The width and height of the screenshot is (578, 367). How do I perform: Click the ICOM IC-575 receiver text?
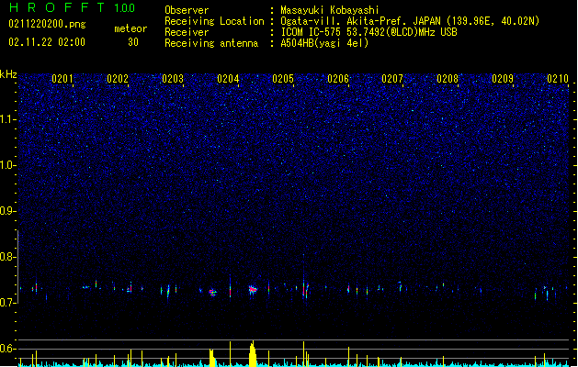pyautogui.click(x=369, y=32)
